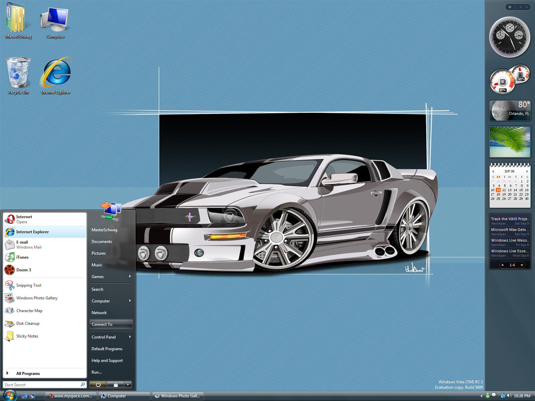Click the Start menu power button
The image size is (535, 401).
(98, 385)
